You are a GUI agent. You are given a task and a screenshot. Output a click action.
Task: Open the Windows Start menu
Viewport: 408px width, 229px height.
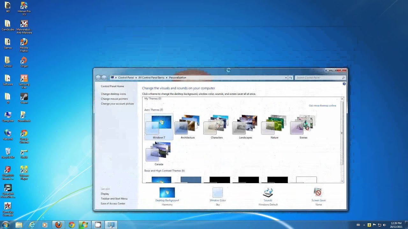5,225
